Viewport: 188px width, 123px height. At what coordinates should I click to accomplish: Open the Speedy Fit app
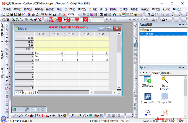[x=148, y=98]
